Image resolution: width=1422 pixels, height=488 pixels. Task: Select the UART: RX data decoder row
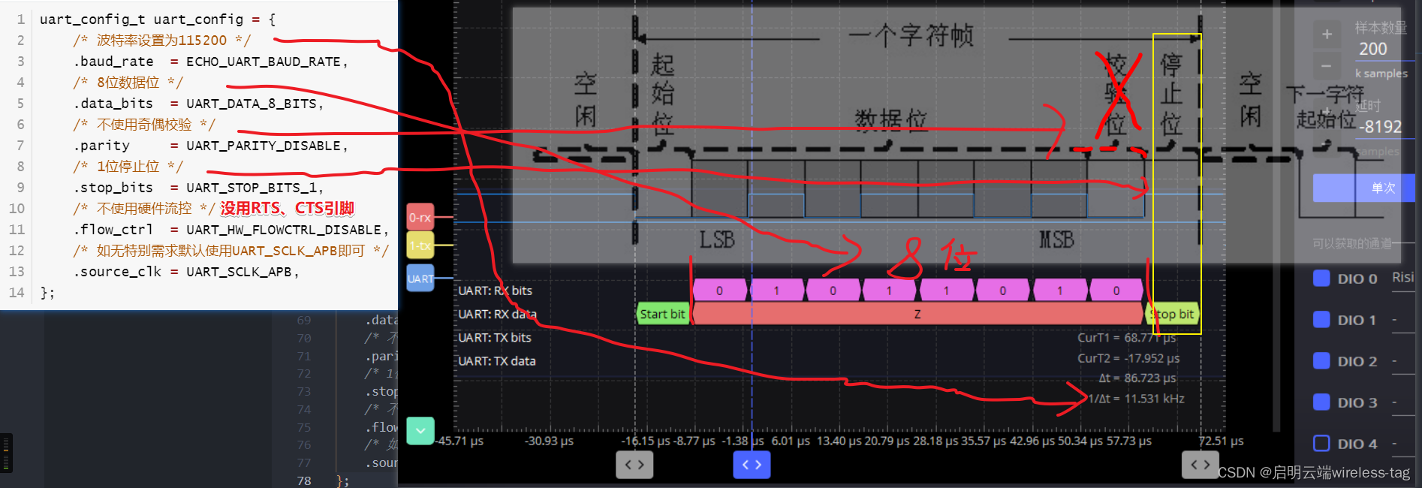(x=497, y=314)
